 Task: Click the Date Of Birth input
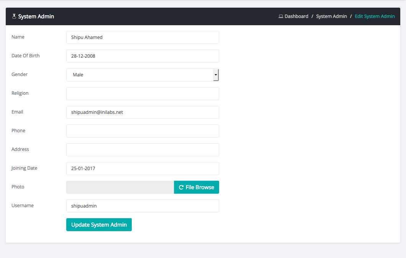142,56
